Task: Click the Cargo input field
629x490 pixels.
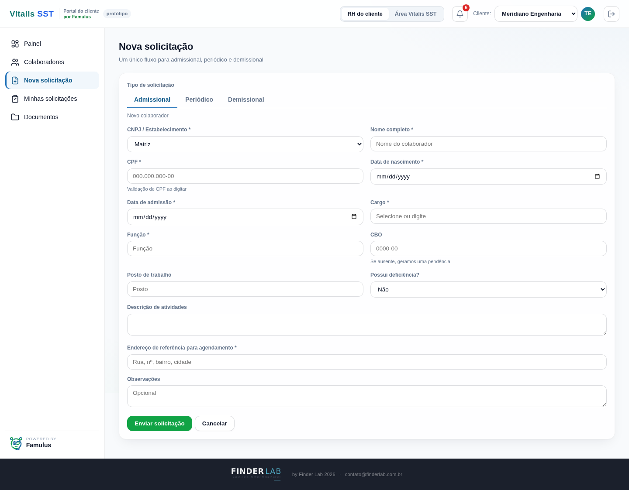Action: [x=488, y=216]
